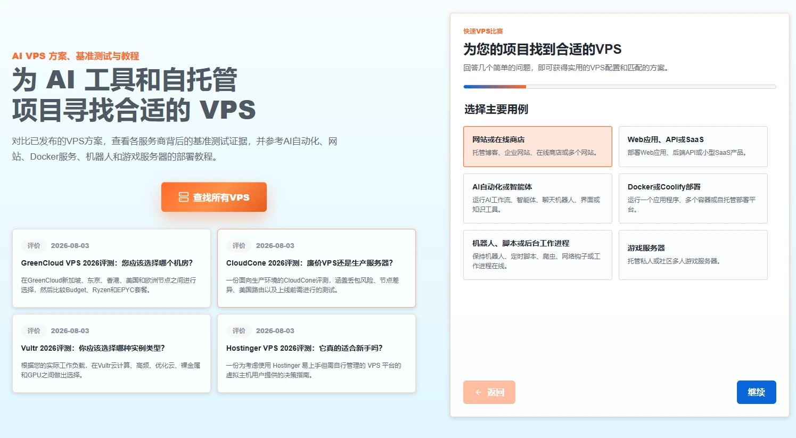Click the AI VPS 方案、基准测试与教程 tagline
This screenshot has height=438, width=796.
coord(76,56)
